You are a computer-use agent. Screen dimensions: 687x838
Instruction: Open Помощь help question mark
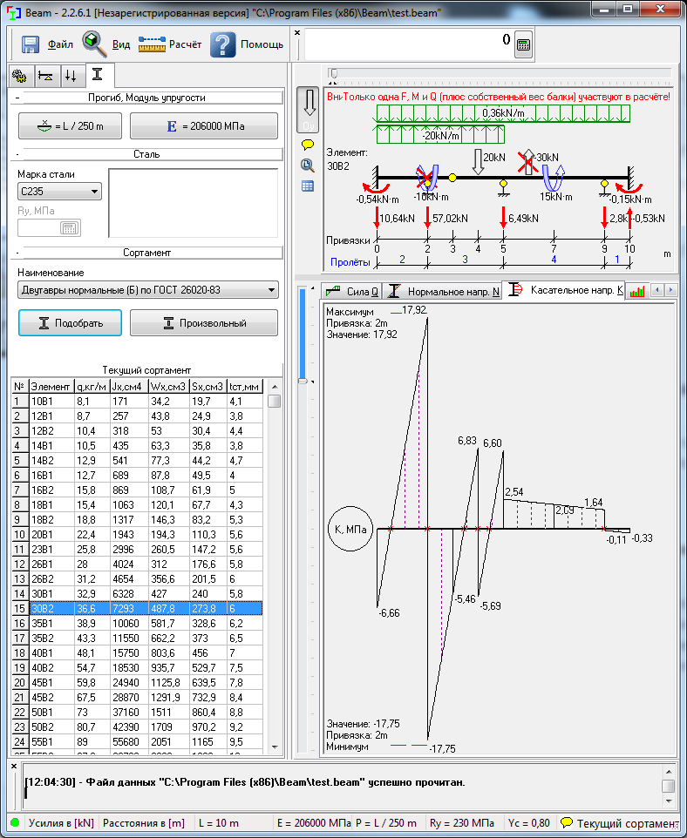point(246,44)
